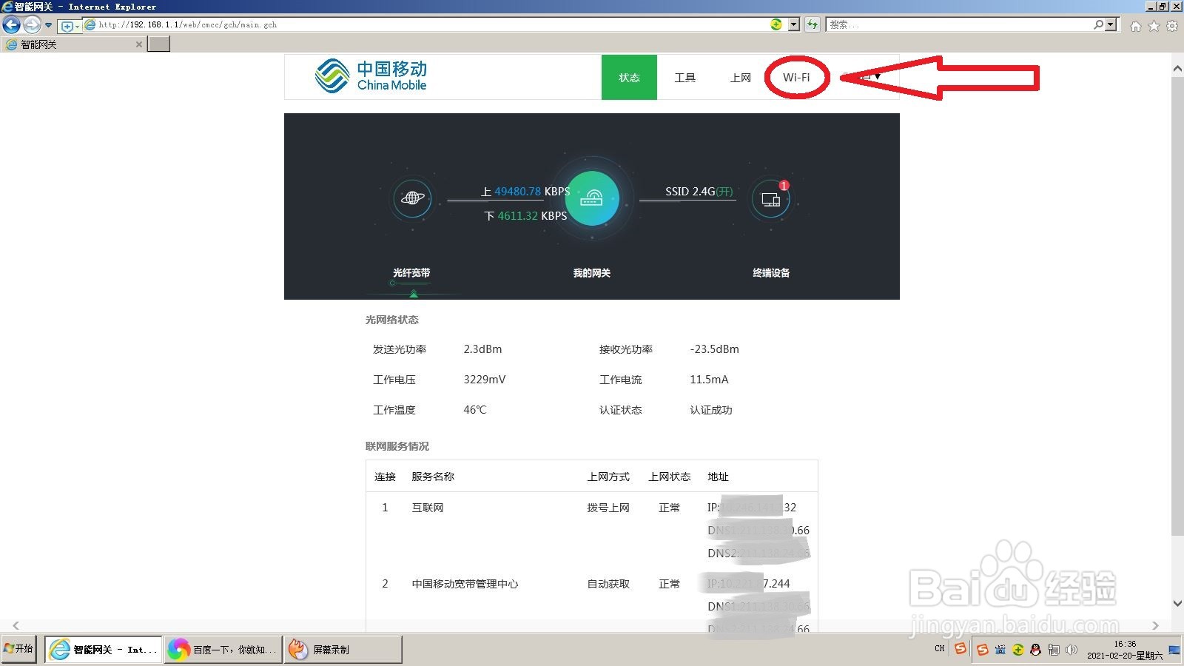Click the -23.5dBm receive power value

click(714, 349)
